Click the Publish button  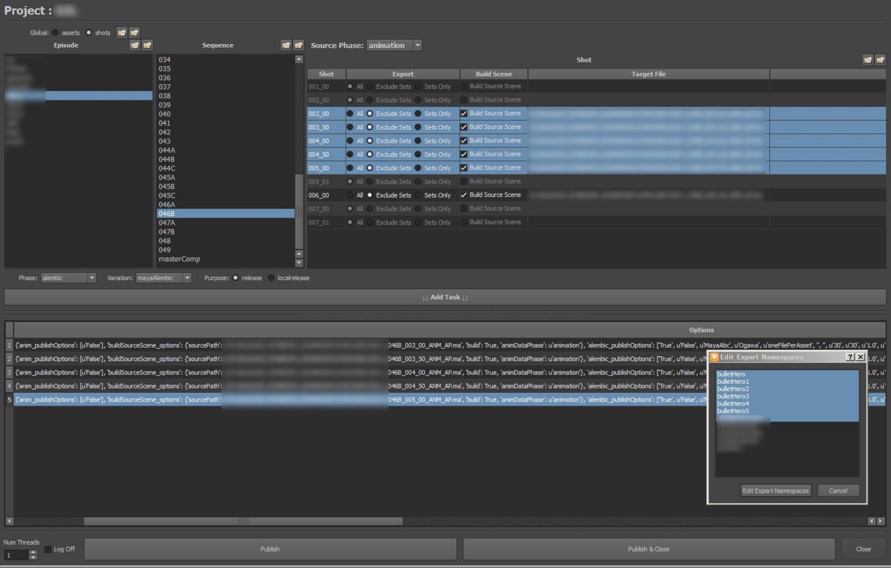pos(270,549)
